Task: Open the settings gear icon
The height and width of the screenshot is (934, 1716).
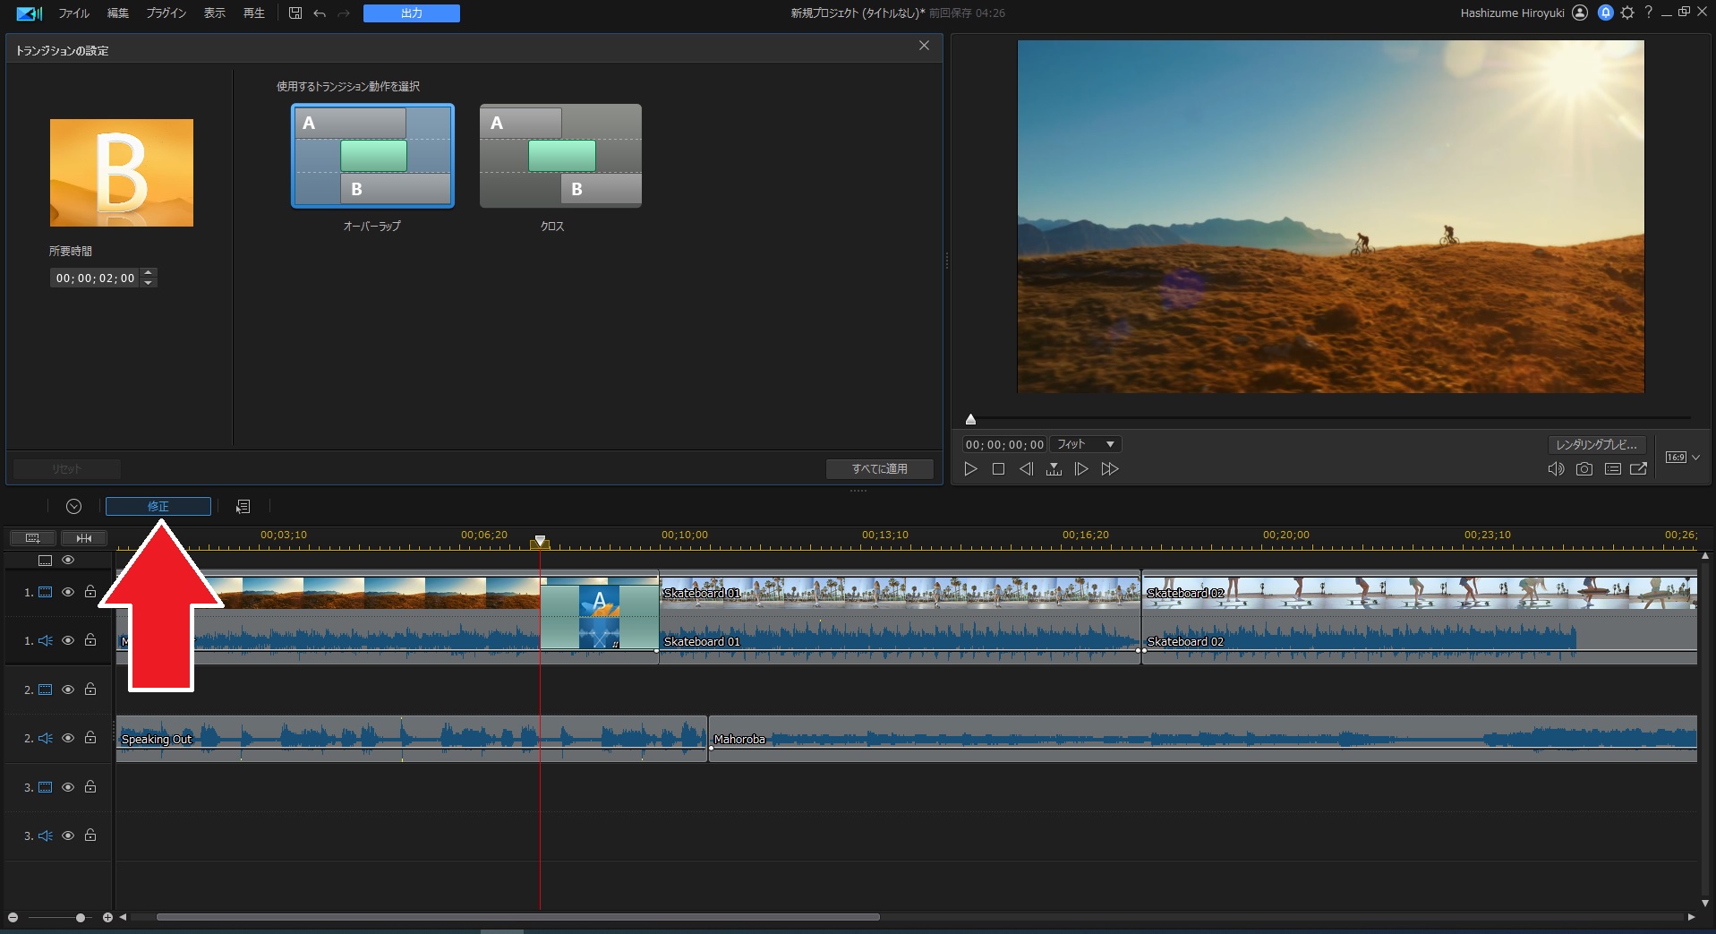Action: click(1627, 13)
